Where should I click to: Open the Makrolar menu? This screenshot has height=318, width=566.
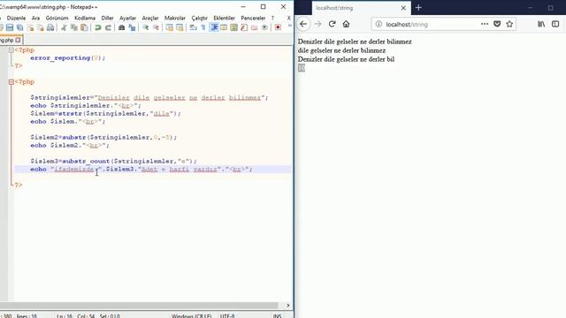(175, 18)
